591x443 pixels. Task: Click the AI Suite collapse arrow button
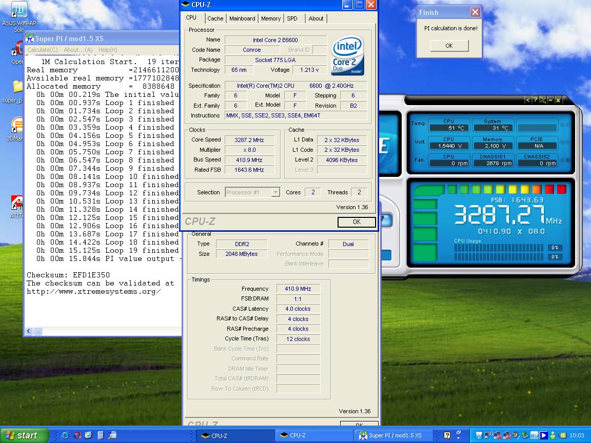click(x=528, y=100)
